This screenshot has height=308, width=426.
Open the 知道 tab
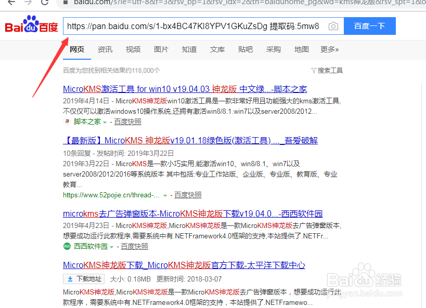click(189, 49)
